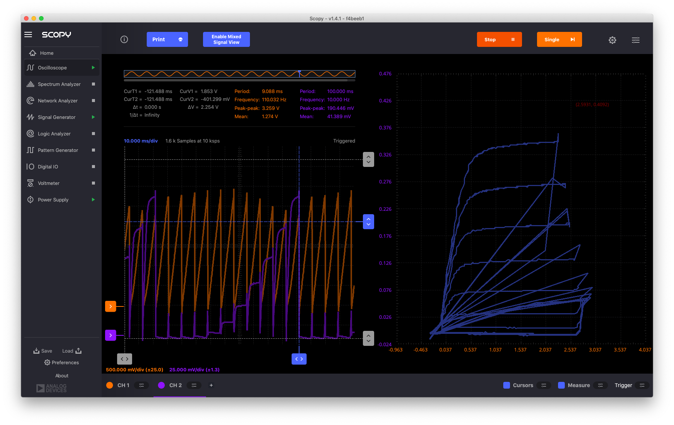This screenshot has height=425, width=674.
Task: Go to the Home page
Action: click(x=62, y=53)
